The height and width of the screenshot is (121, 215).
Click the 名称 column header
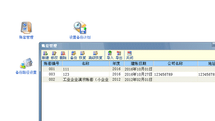click(x=86, y=63)
